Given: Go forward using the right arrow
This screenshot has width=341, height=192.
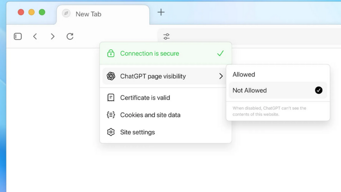Looking at the screenshot, I should [53, 36].
